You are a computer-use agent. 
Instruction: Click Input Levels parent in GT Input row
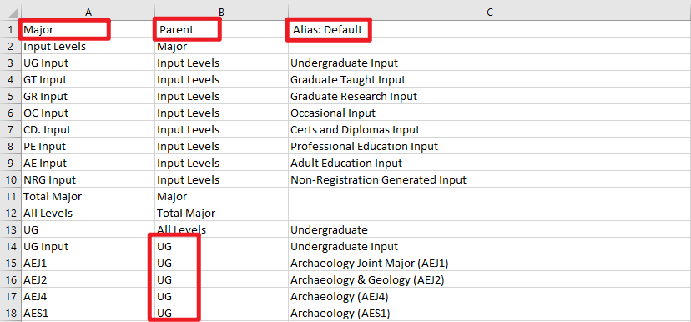pos(222,79)
